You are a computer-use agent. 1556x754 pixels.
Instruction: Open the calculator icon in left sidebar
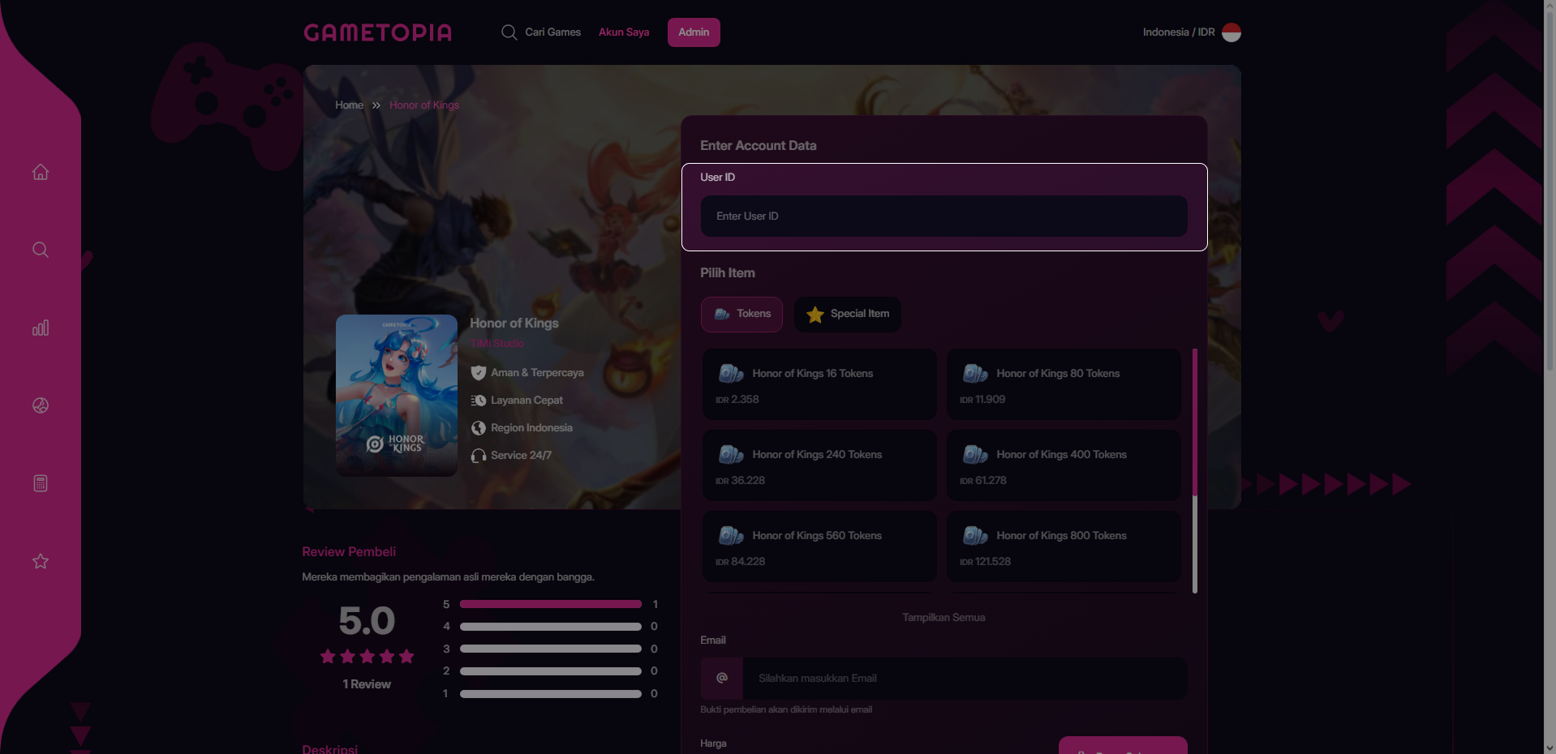pyautogui.click(x=41, y=483)
